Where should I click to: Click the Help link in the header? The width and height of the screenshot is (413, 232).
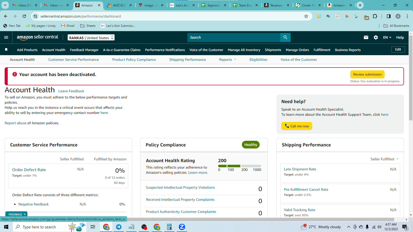pyautogui.click(x=400, y=37)
